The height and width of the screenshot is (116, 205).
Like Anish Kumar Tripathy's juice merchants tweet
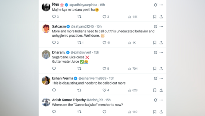pyautogui.click(x=104, y=112)
